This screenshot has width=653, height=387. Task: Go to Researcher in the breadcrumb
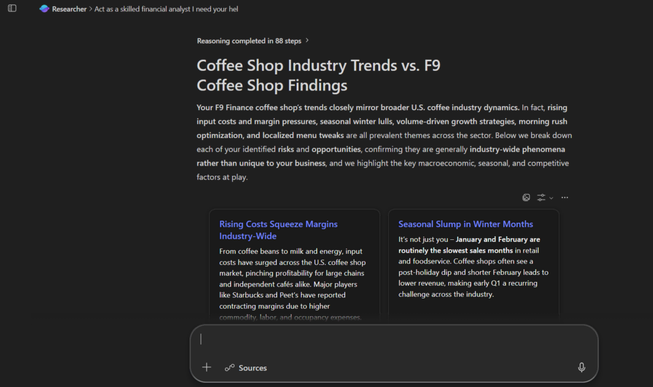tap(69, 9)
